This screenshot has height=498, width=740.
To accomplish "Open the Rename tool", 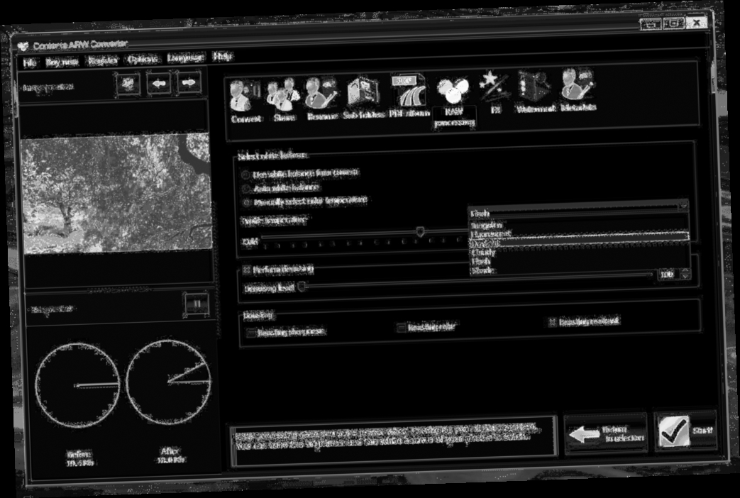I will (321, 99).
